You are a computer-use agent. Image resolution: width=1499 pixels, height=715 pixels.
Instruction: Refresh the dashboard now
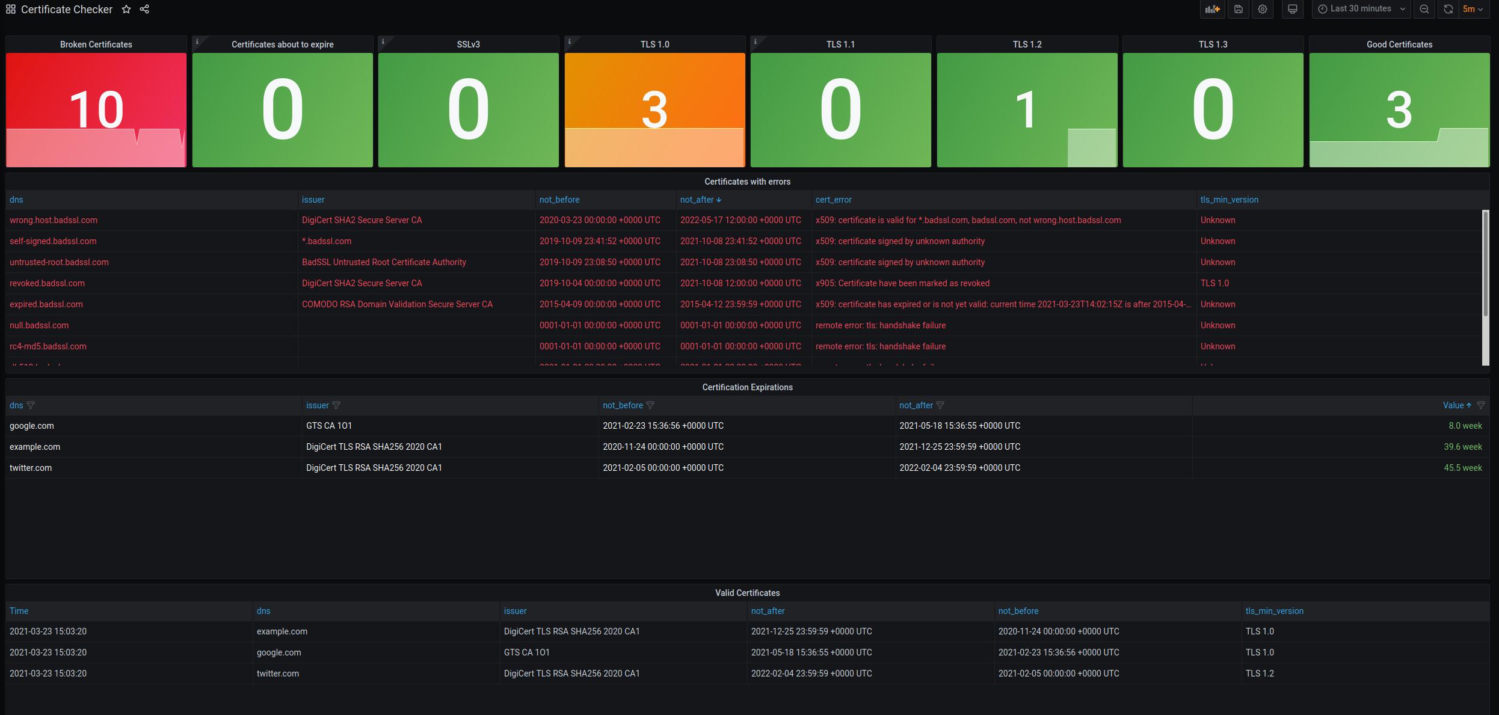tap(1448, 9)
